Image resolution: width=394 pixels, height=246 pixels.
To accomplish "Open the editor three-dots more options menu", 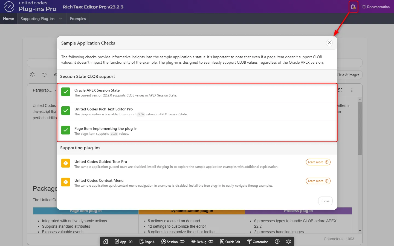I will tap(352, 90).
